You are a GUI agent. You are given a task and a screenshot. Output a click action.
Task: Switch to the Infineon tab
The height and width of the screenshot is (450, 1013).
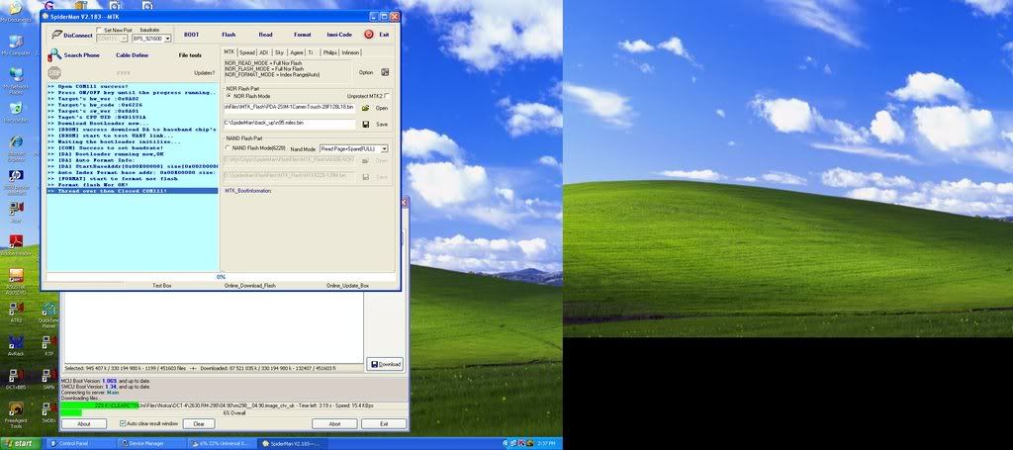351,52
